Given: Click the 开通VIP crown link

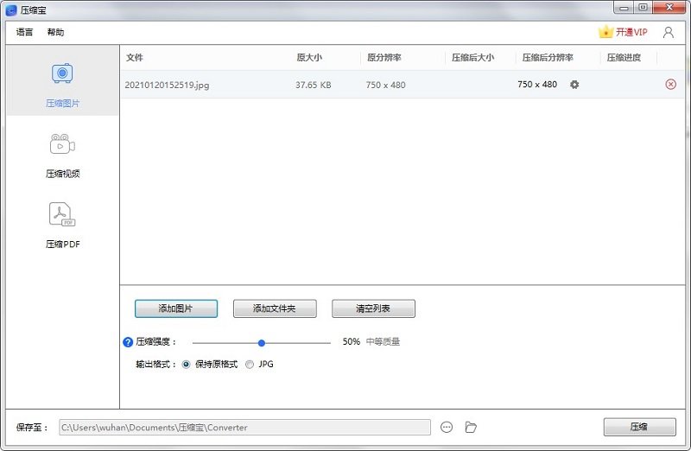Looking at the screenshot, I should [x=623, y=32].
